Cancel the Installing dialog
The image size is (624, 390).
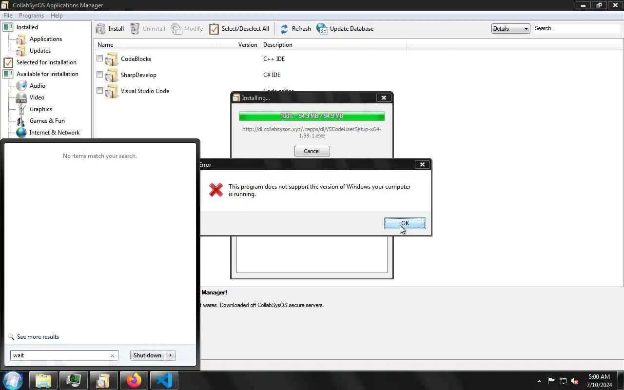(312, 151)
